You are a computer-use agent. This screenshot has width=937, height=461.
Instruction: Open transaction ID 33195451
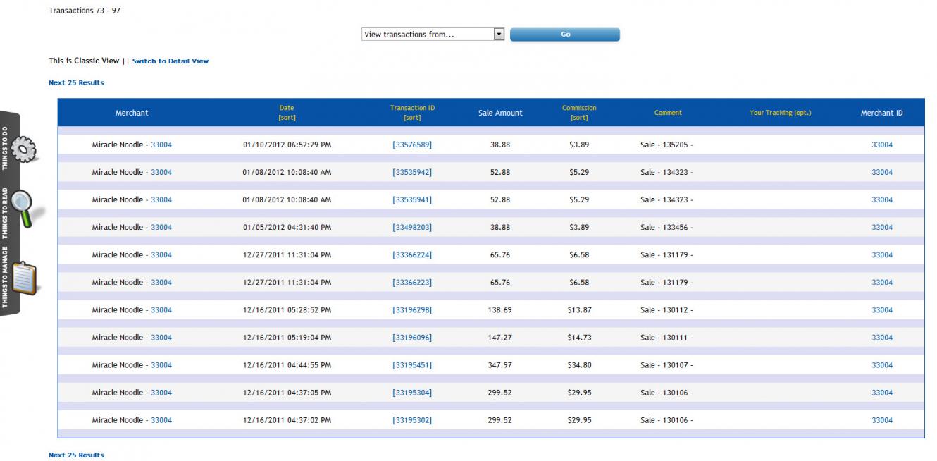[x=412, y=364]
